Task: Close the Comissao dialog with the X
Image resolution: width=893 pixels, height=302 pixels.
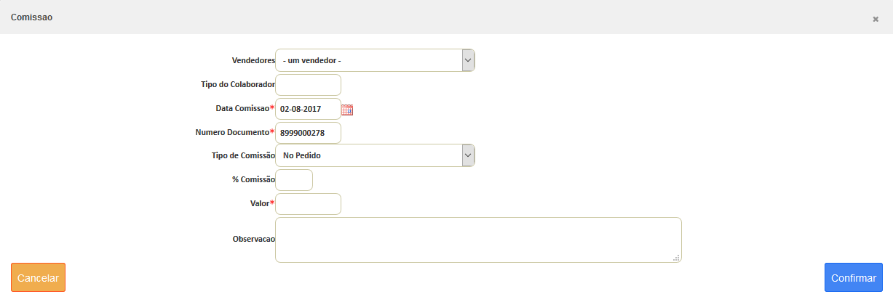Action: click(876, 19)
